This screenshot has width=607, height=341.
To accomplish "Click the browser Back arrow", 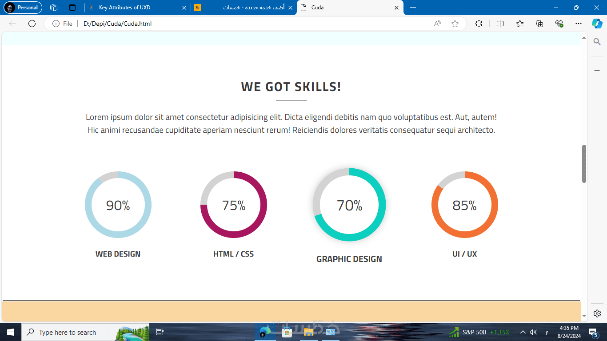I will [x=12, y=24].
